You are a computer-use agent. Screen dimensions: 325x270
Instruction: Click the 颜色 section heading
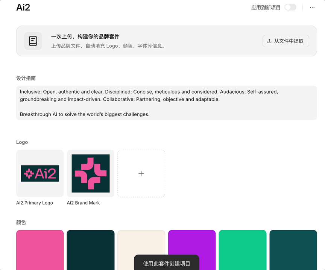coord(21,222)
